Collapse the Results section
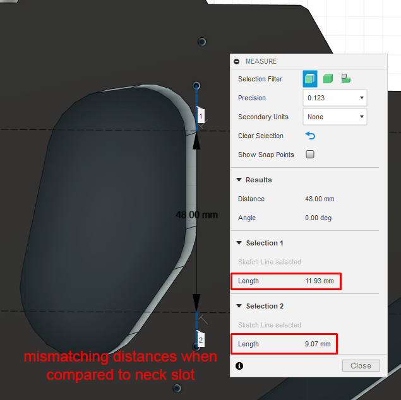 [239, 180]
